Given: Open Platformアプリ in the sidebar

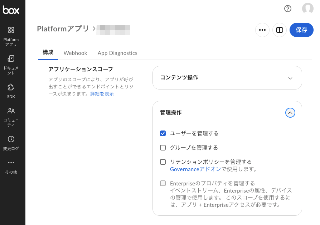Looking at the screenshot, I should (x=11, y=37).
